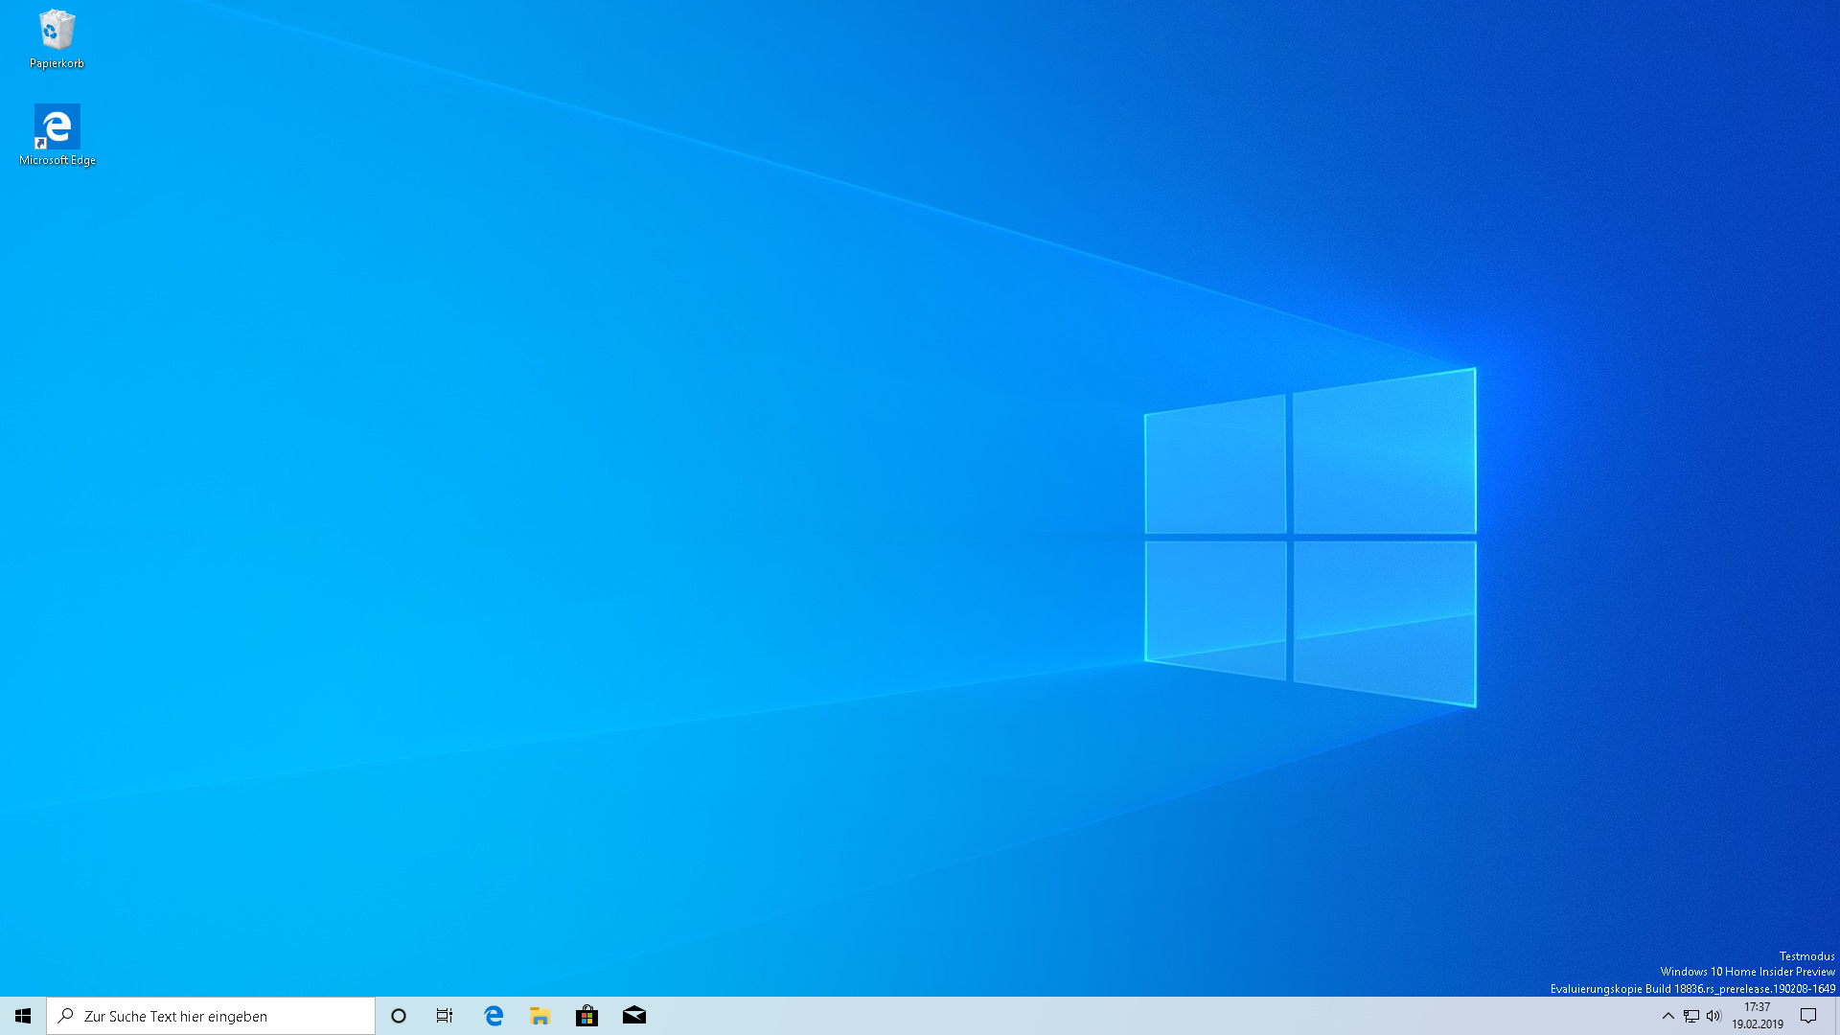
Task: Click the 'Microsoft Edge' text label on desktop
Action: (57, 160)
